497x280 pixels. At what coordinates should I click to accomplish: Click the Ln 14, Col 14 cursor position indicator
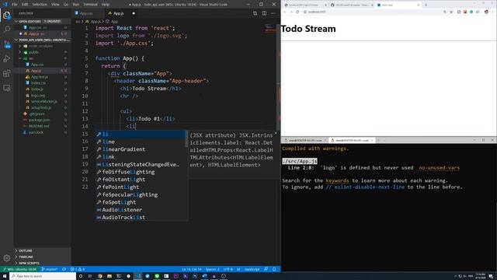click(192, 269)
